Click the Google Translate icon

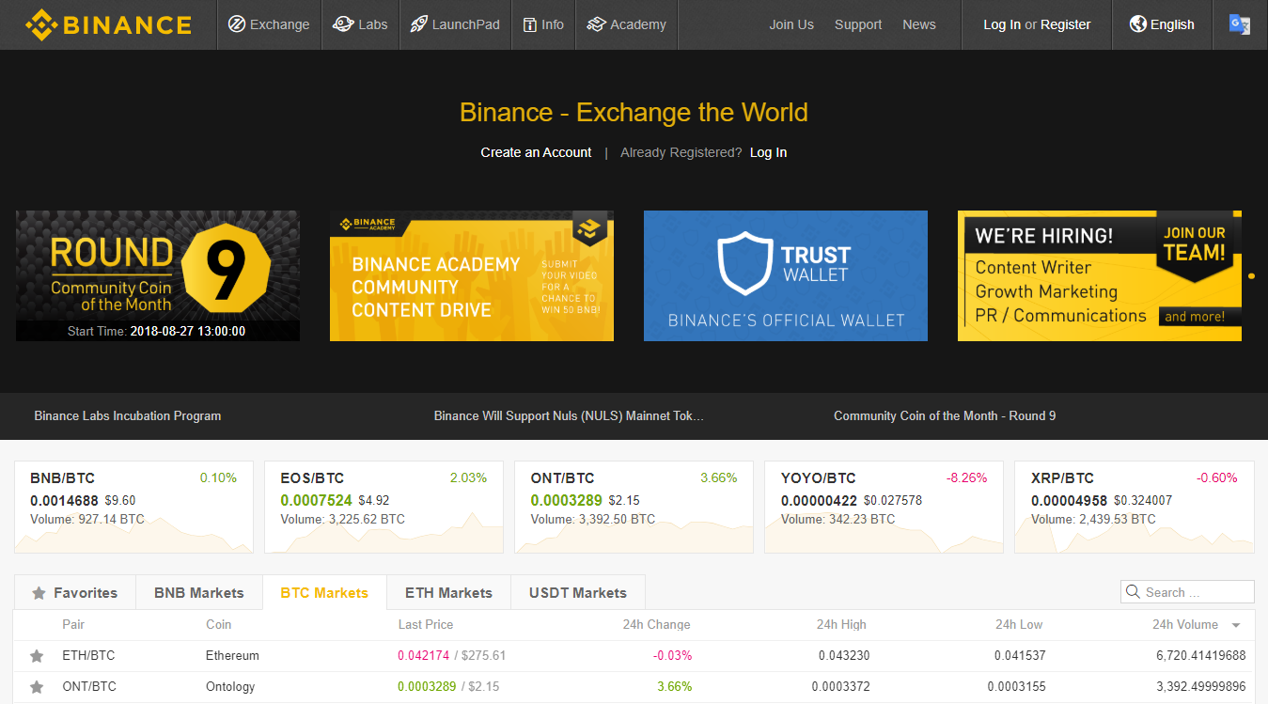pyautogui.click(x=1240, y=24)
